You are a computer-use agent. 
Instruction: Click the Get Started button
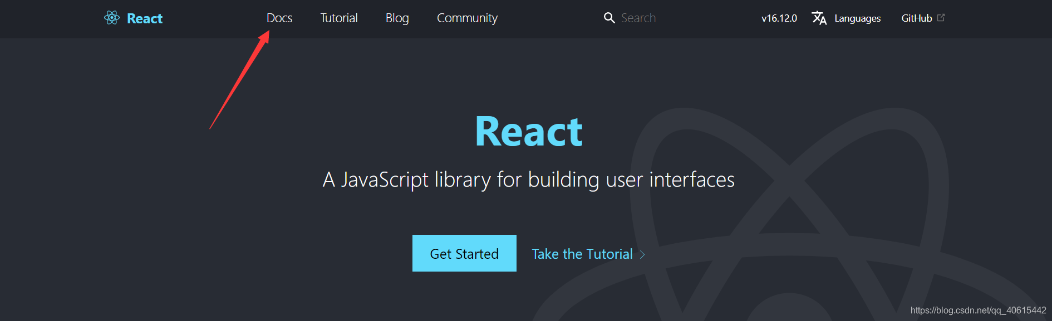464,253
